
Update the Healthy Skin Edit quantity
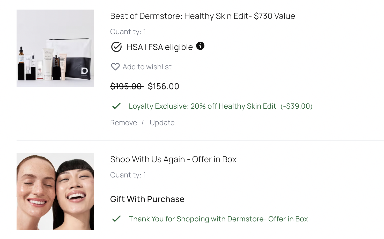pos(162,123)
